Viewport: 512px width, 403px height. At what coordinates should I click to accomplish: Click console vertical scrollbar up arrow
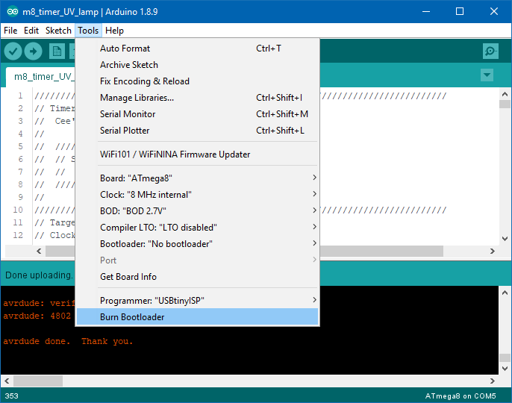coord(505,293)
